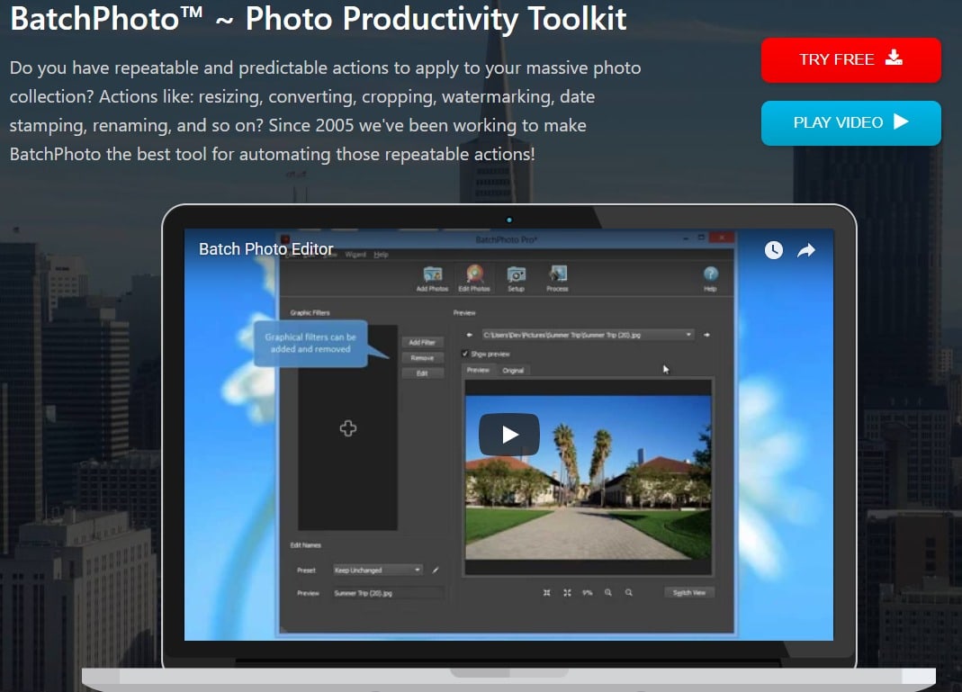Viewport: 962px width, 692px height.
Task: Click the Edit filter button
Action: coord(422,373)
